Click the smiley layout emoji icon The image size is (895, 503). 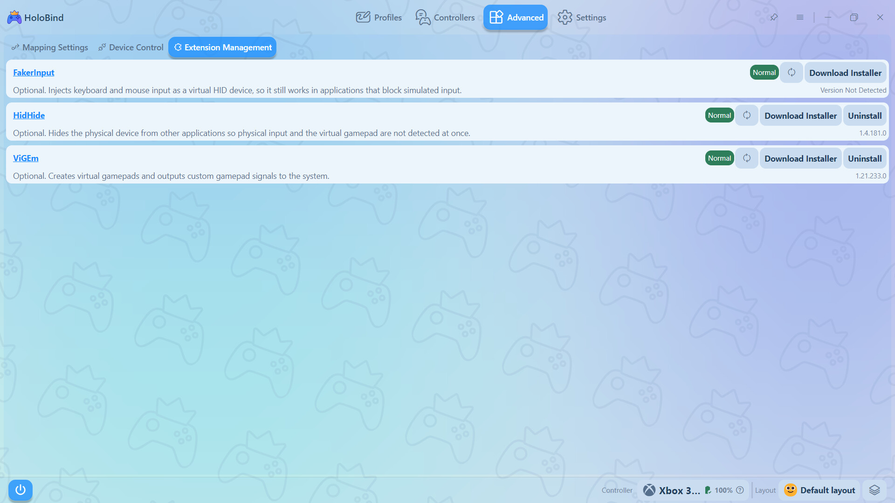point(791,490)
